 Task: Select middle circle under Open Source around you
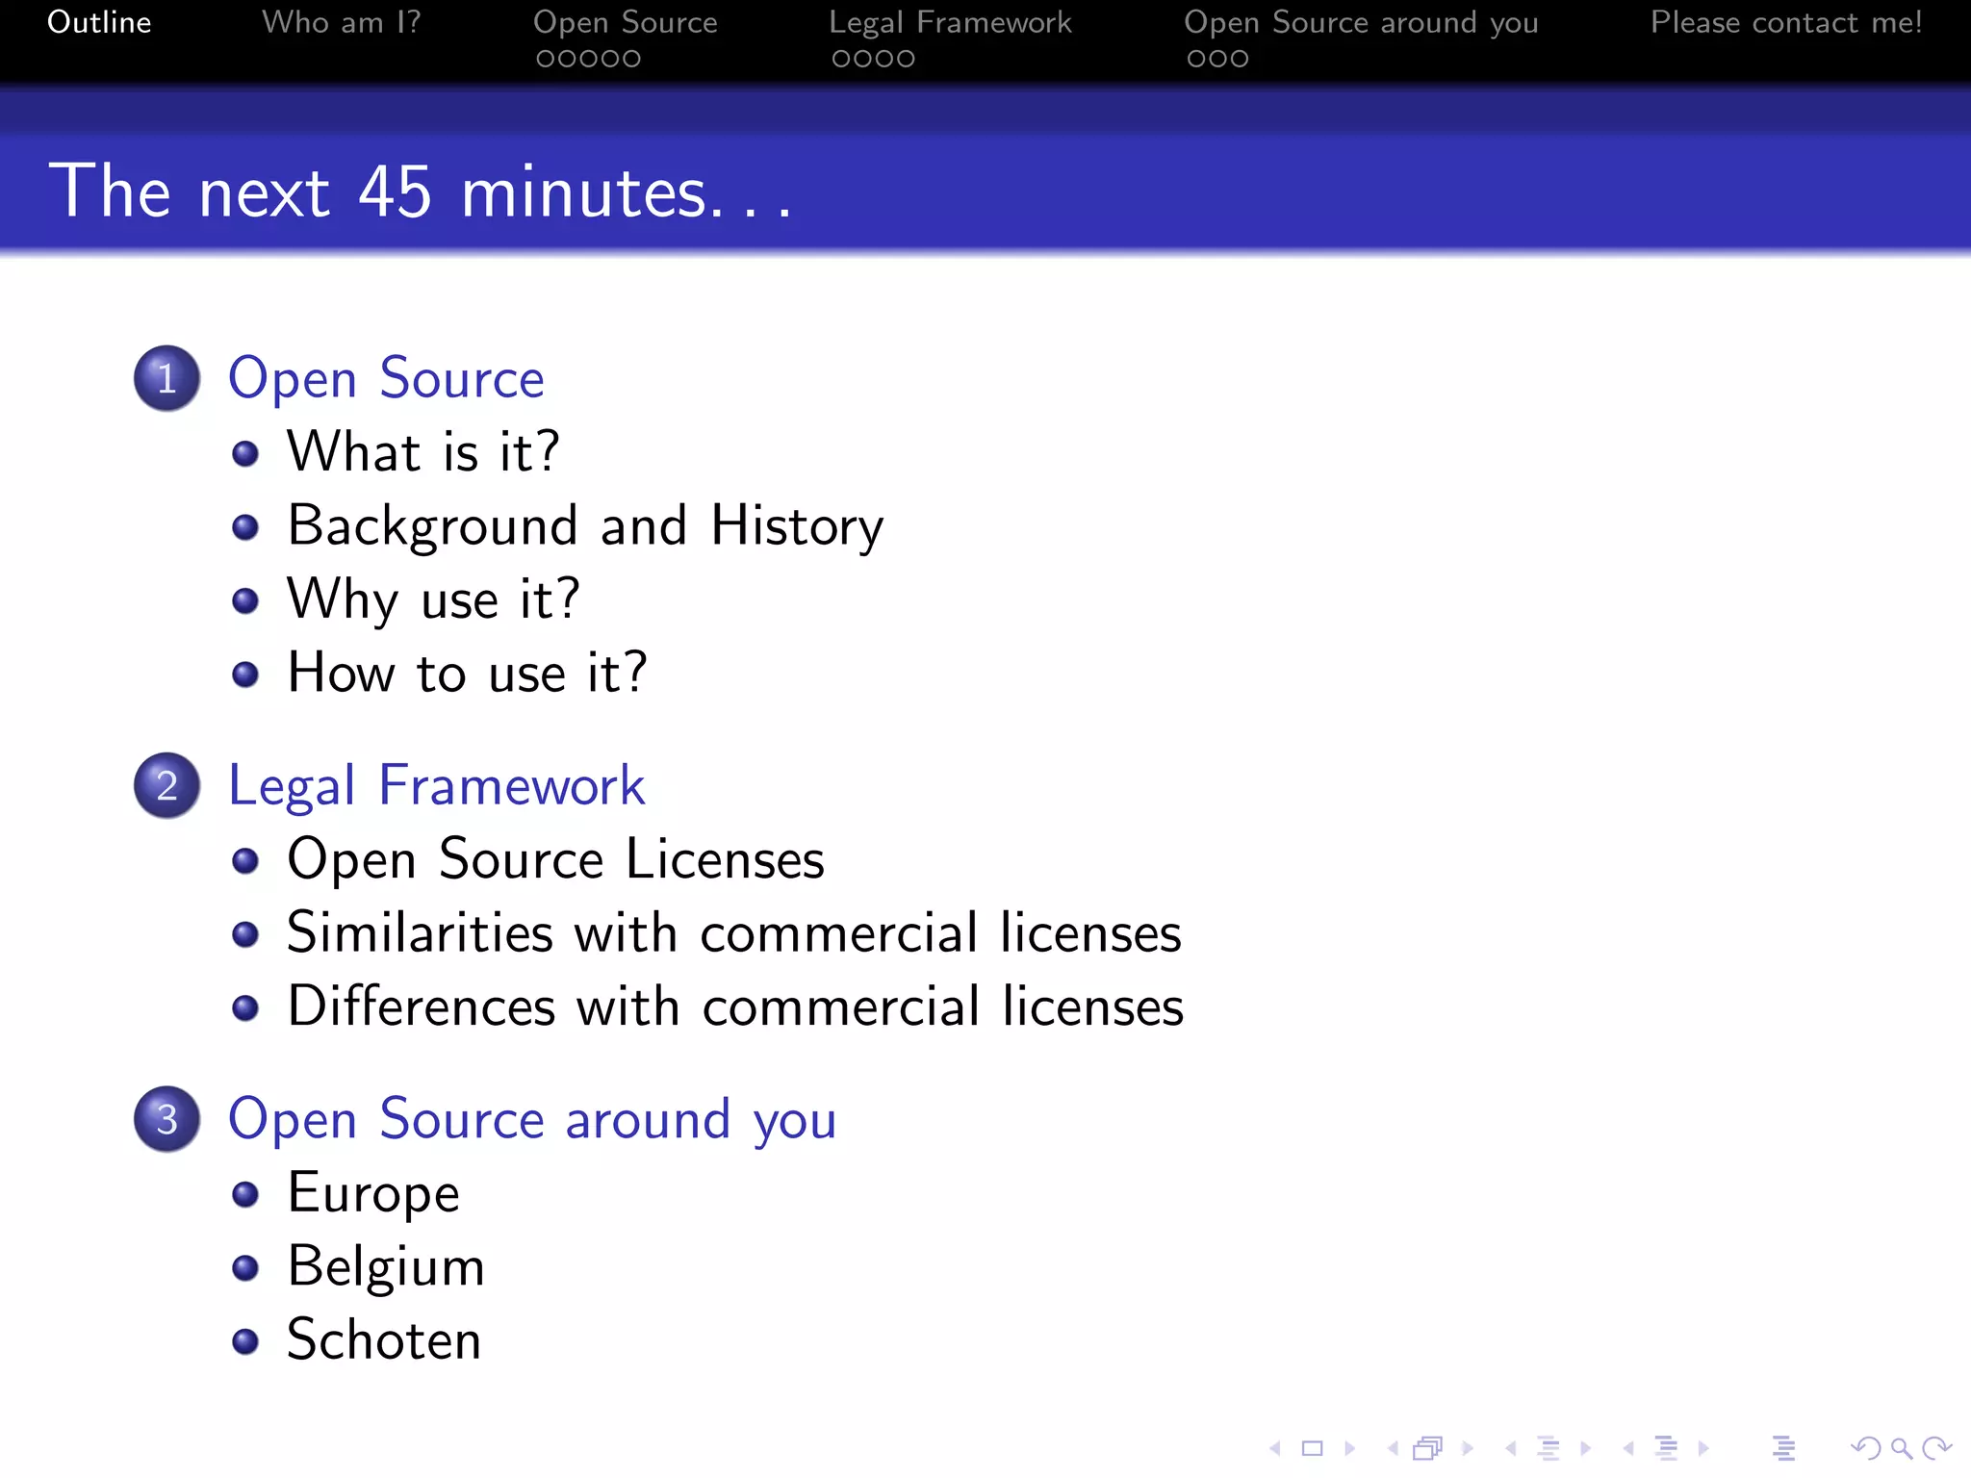(1217, 59)
